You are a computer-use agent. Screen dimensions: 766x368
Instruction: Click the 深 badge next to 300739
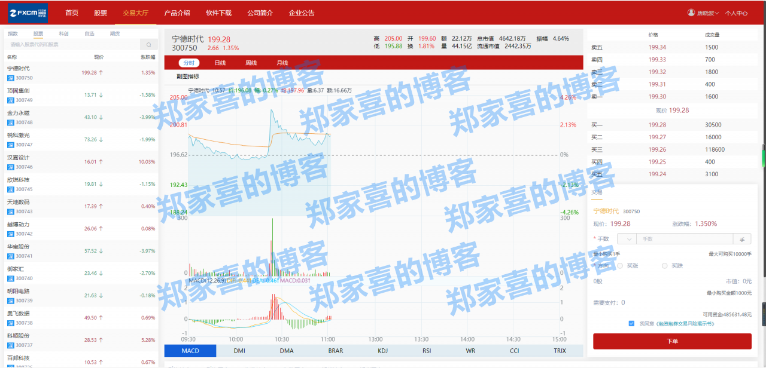click(x=10, y=300)
